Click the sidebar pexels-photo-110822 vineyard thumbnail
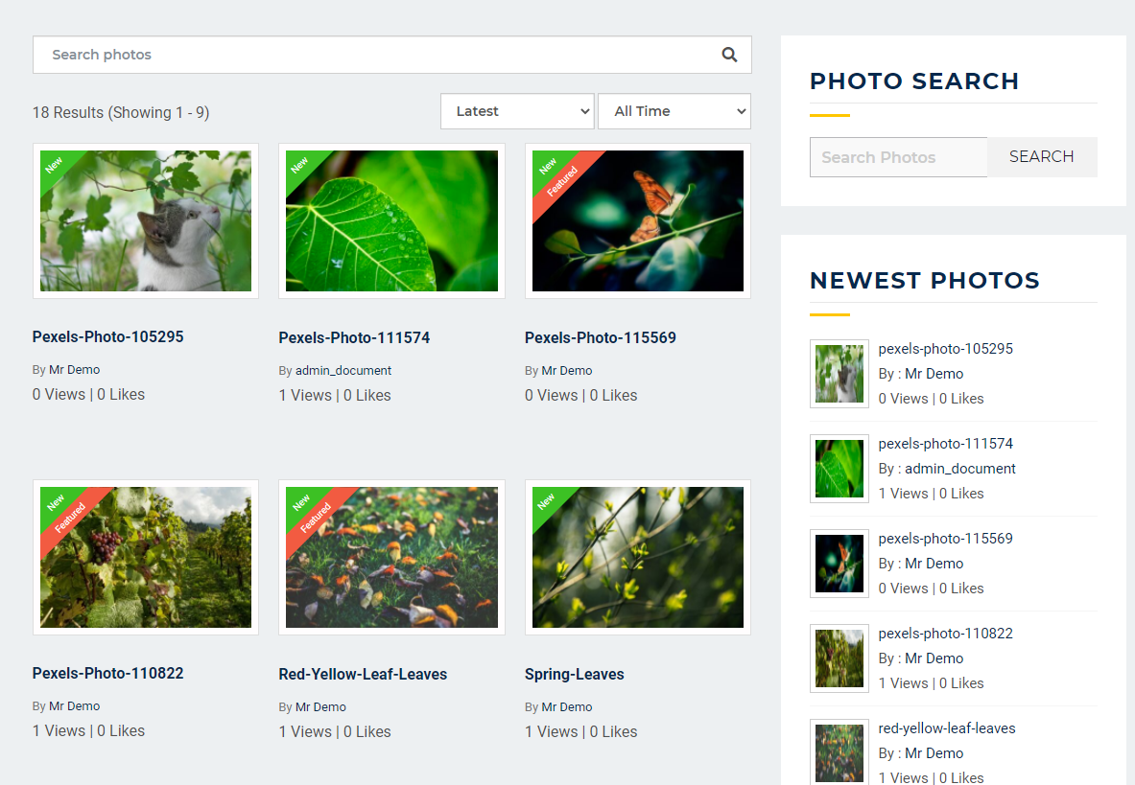Screen dimensions: 1135x785 click(x=839, y=658)
